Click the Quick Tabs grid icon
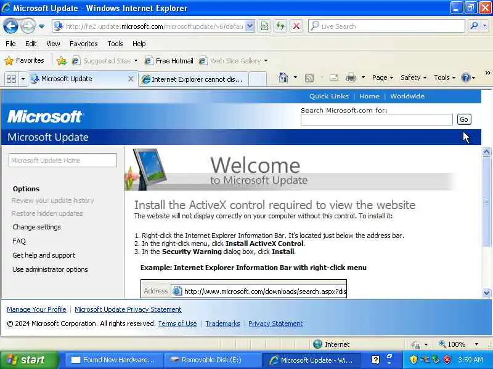The height and width of the screenshot is (369, 493). [x=11, y=79]
